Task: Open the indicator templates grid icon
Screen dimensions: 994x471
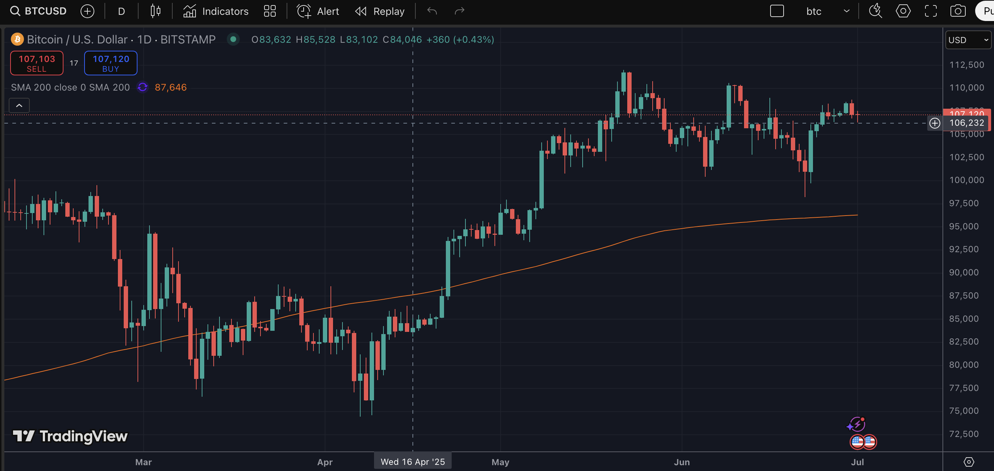Action: [x=270, y=11]
